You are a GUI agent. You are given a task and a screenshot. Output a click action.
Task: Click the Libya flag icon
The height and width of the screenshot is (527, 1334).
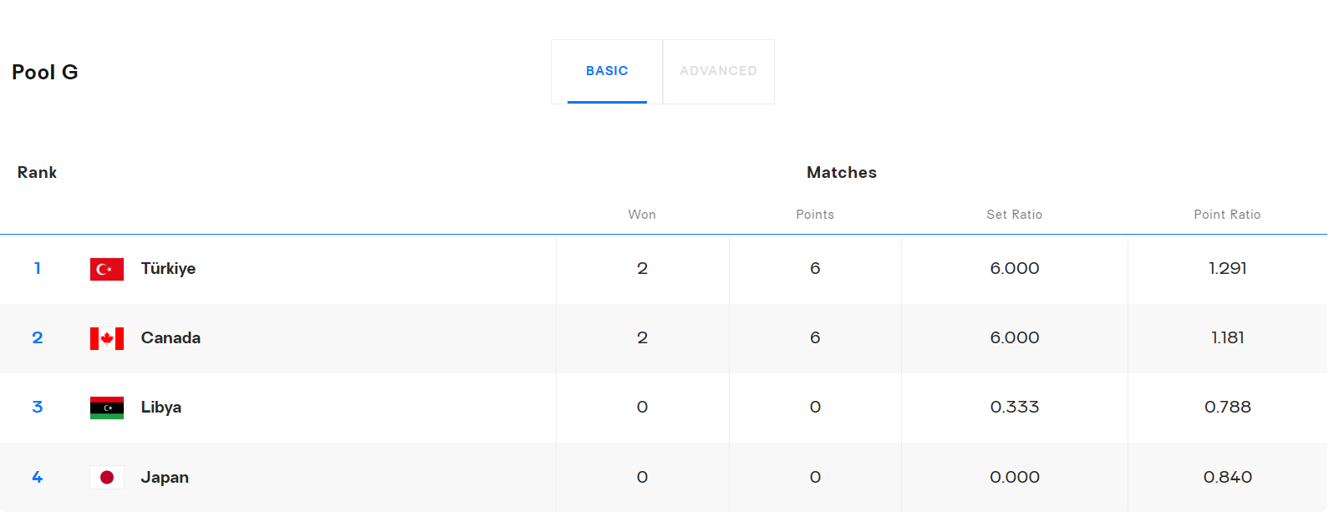(x=107, y=408)
